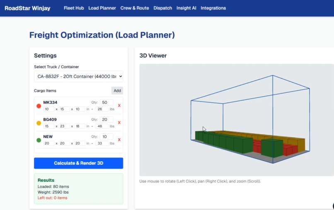Click the yellow color dot for BG409
The width and height of the screenshot is (334, 210).
(39, 123)
